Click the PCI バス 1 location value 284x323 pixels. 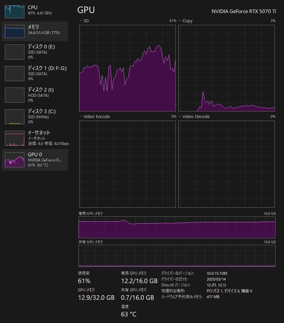pos(229,291)
